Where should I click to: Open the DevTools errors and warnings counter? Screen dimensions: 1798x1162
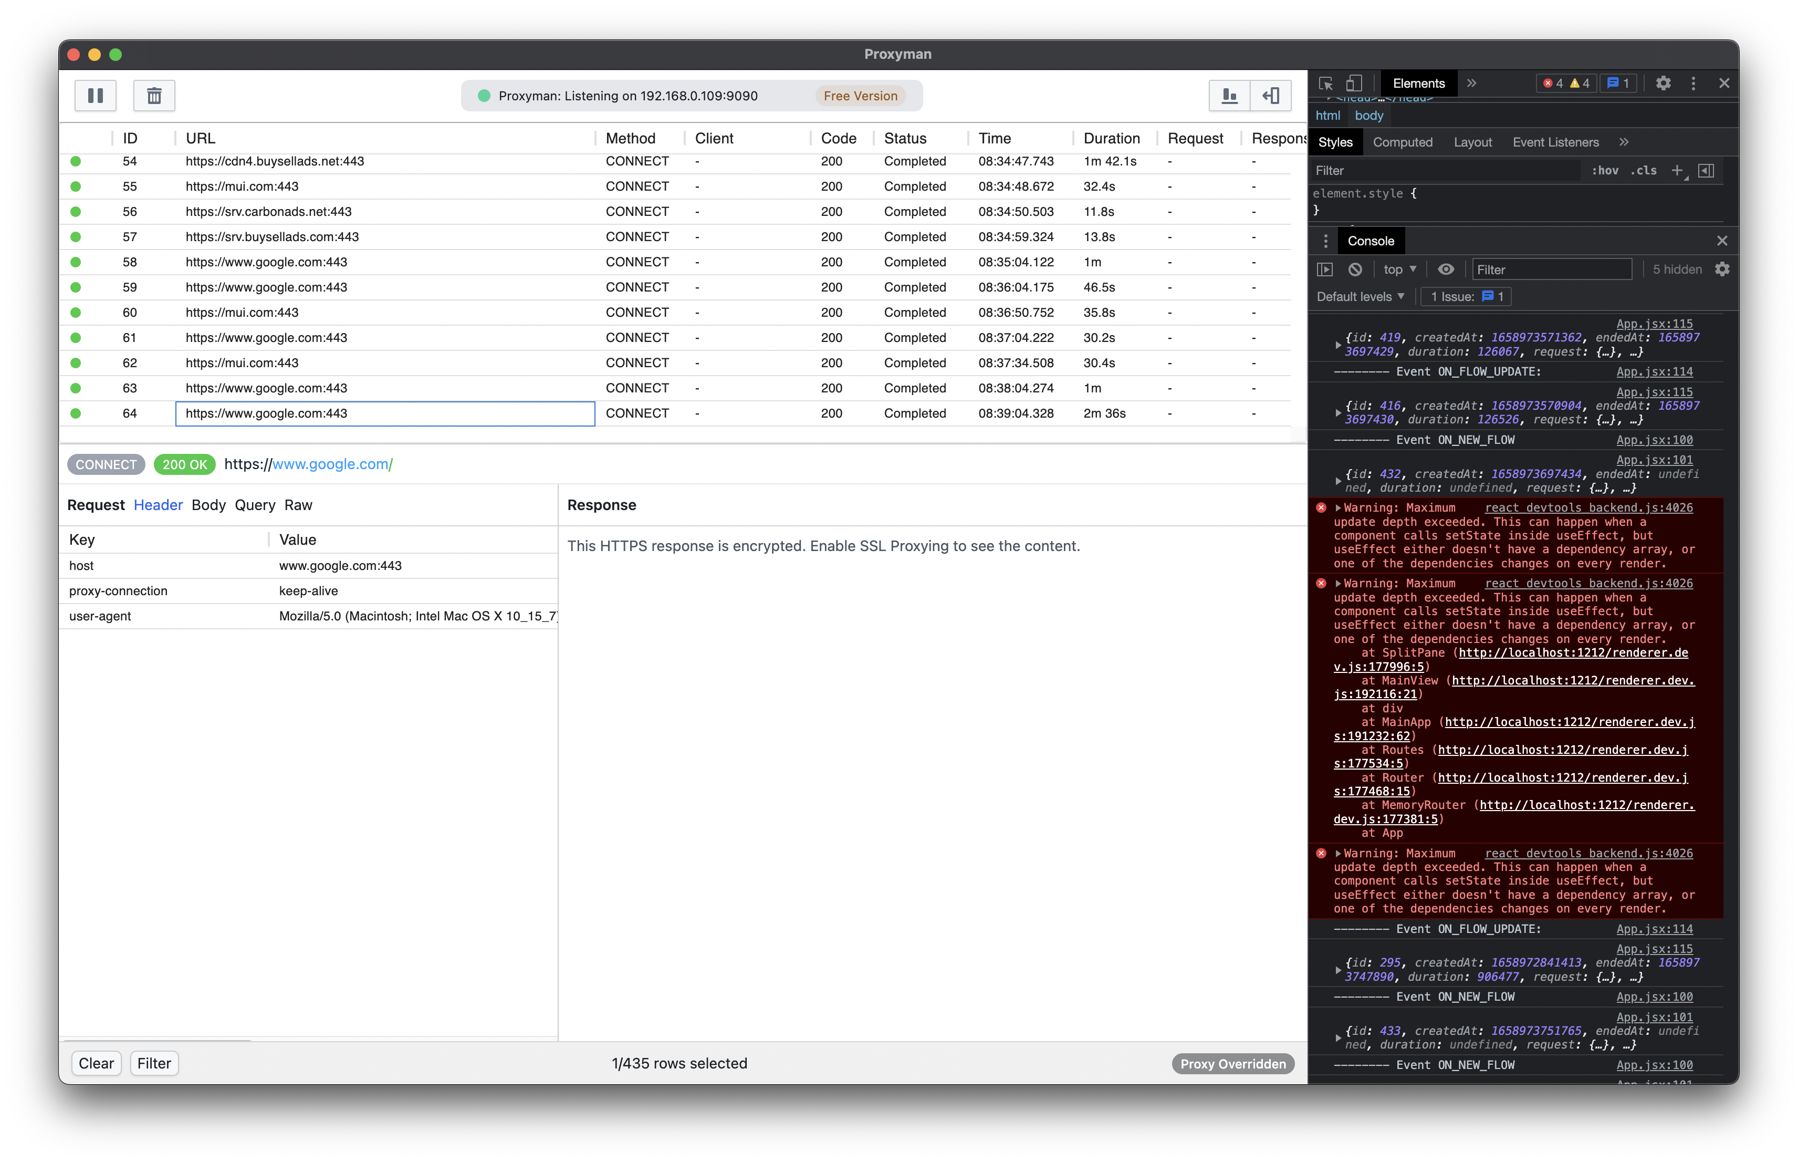1567,83
